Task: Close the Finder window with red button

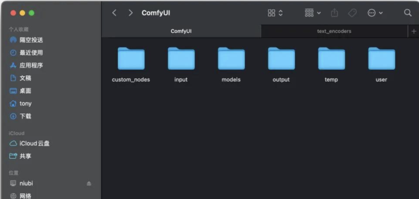Action: (x=13, y=13)
